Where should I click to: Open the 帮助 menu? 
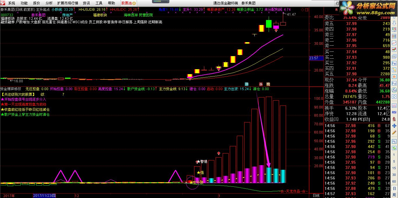pyautogui.click(x=111, y=3)
